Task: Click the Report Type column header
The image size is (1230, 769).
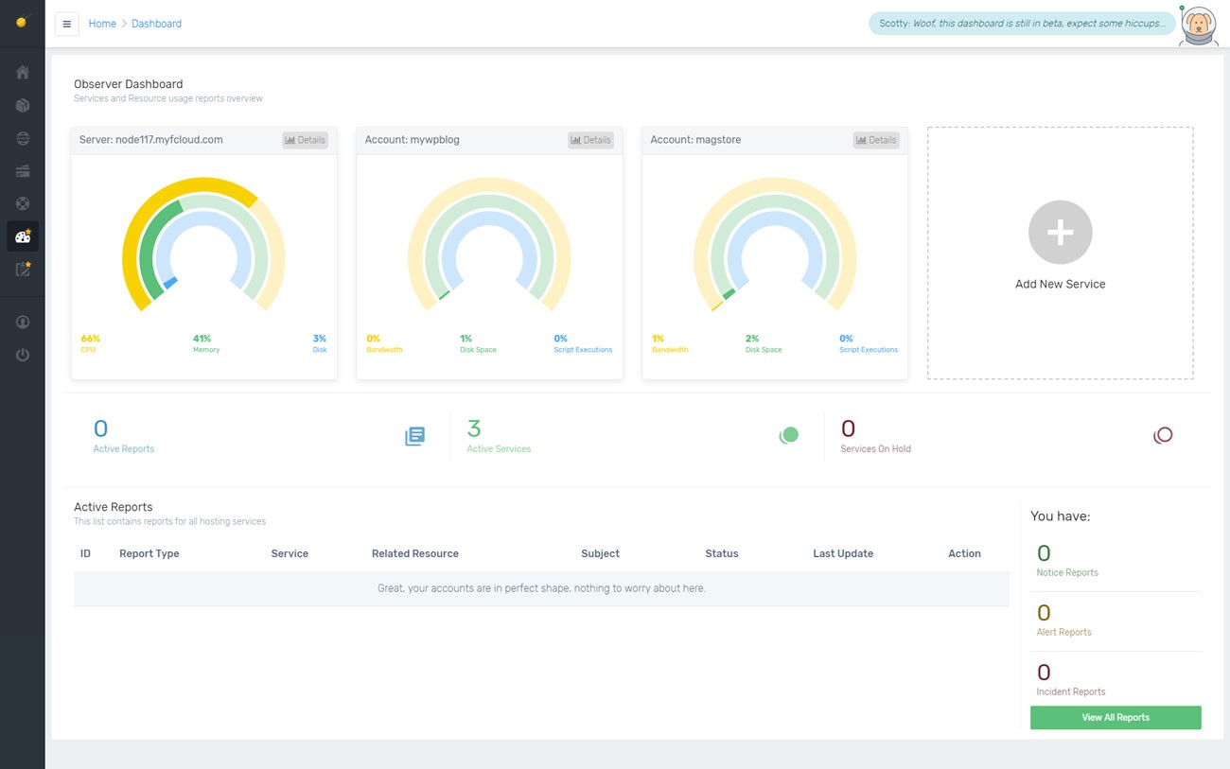Action: click(149, 553)
